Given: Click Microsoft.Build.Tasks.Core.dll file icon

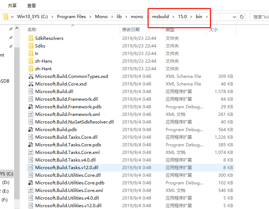Looking at the screenshot, I should click(x=31, y=137).
